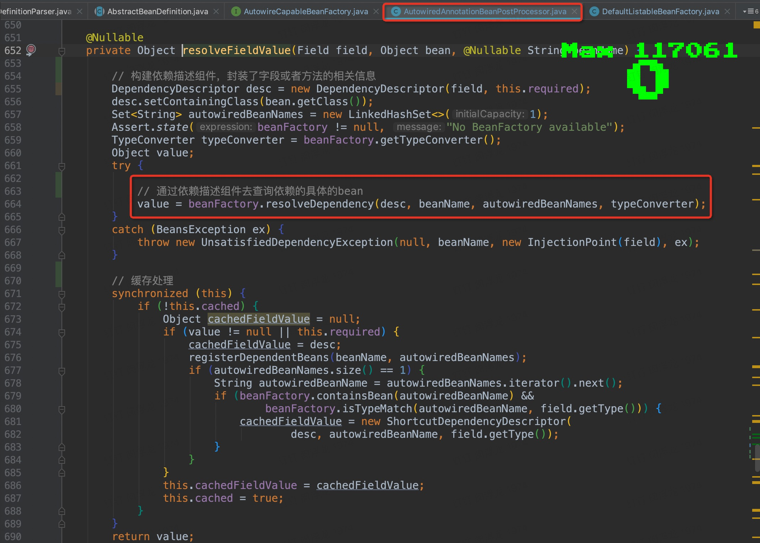Click the class icon on DefaultListableBeanFactory.java tab

[x=594, y=12]
